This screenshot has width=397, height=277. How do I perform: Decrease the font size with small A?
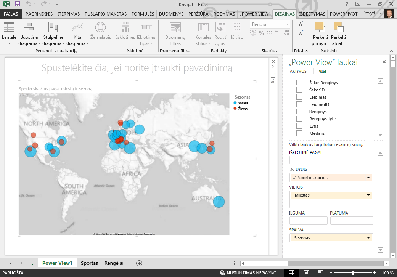click(301, 33)
